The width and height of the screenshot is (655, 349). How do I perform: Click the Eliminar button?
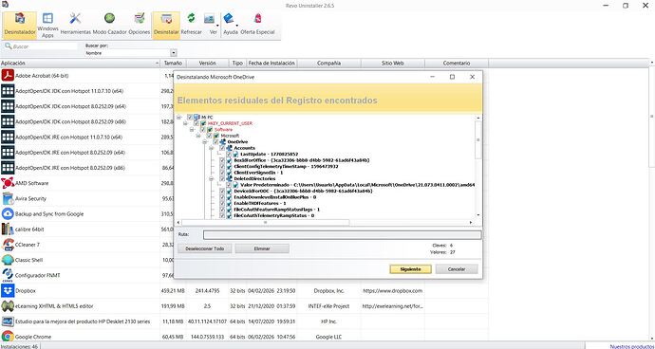tap(262, 248)
